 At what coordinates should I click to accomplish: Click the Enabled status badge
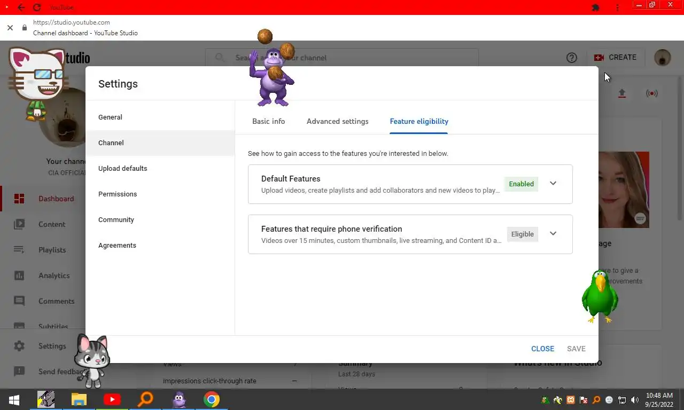click(521, 184)
